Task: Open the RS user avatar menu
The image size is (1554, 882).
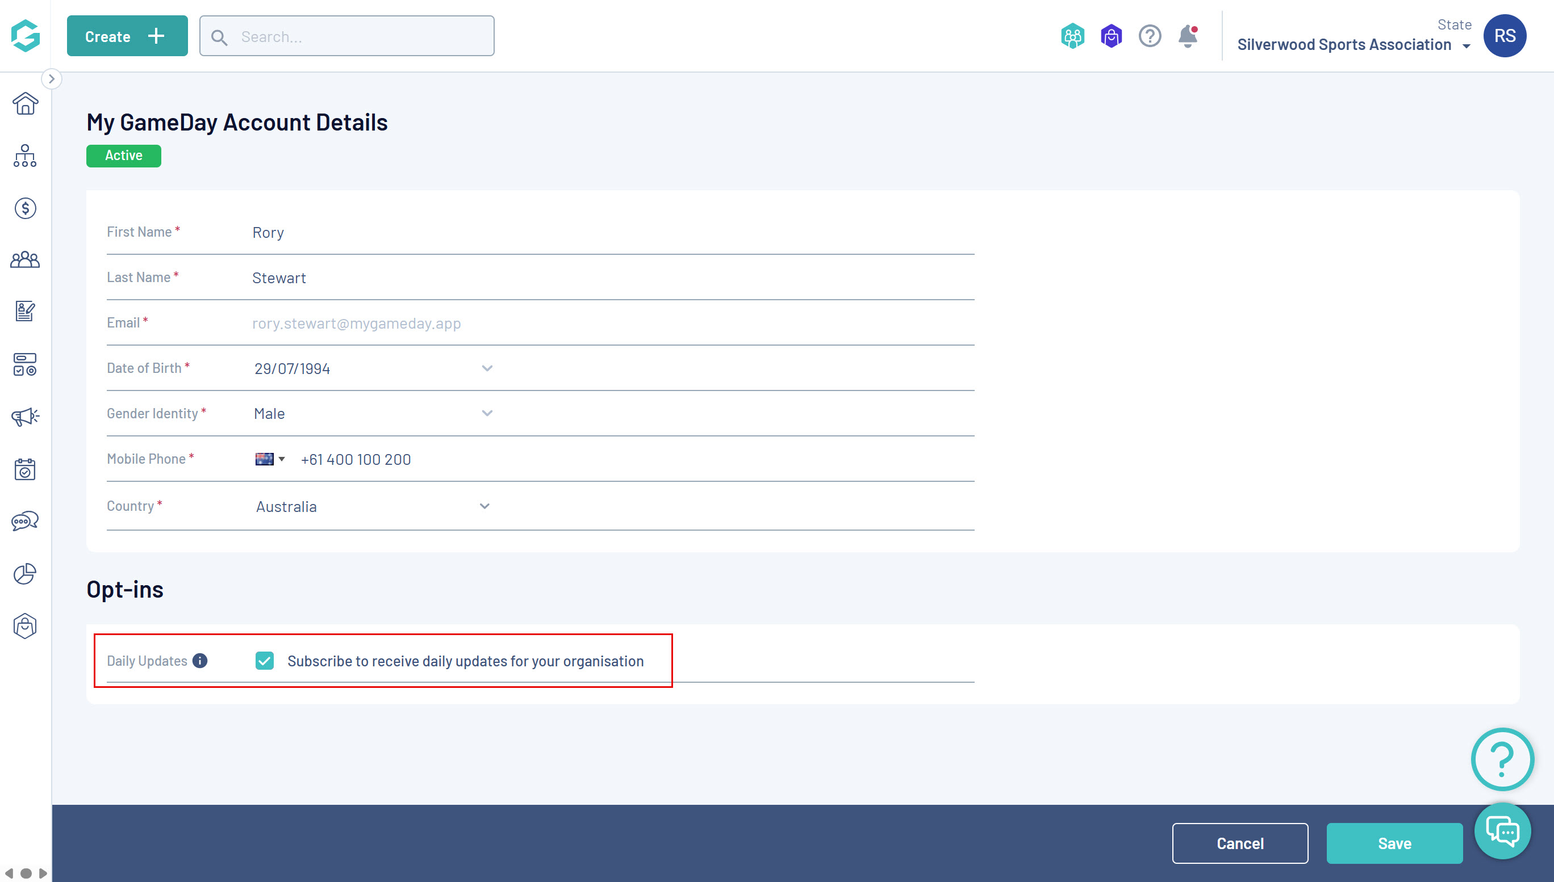Action: click(x=1504, y=36)
